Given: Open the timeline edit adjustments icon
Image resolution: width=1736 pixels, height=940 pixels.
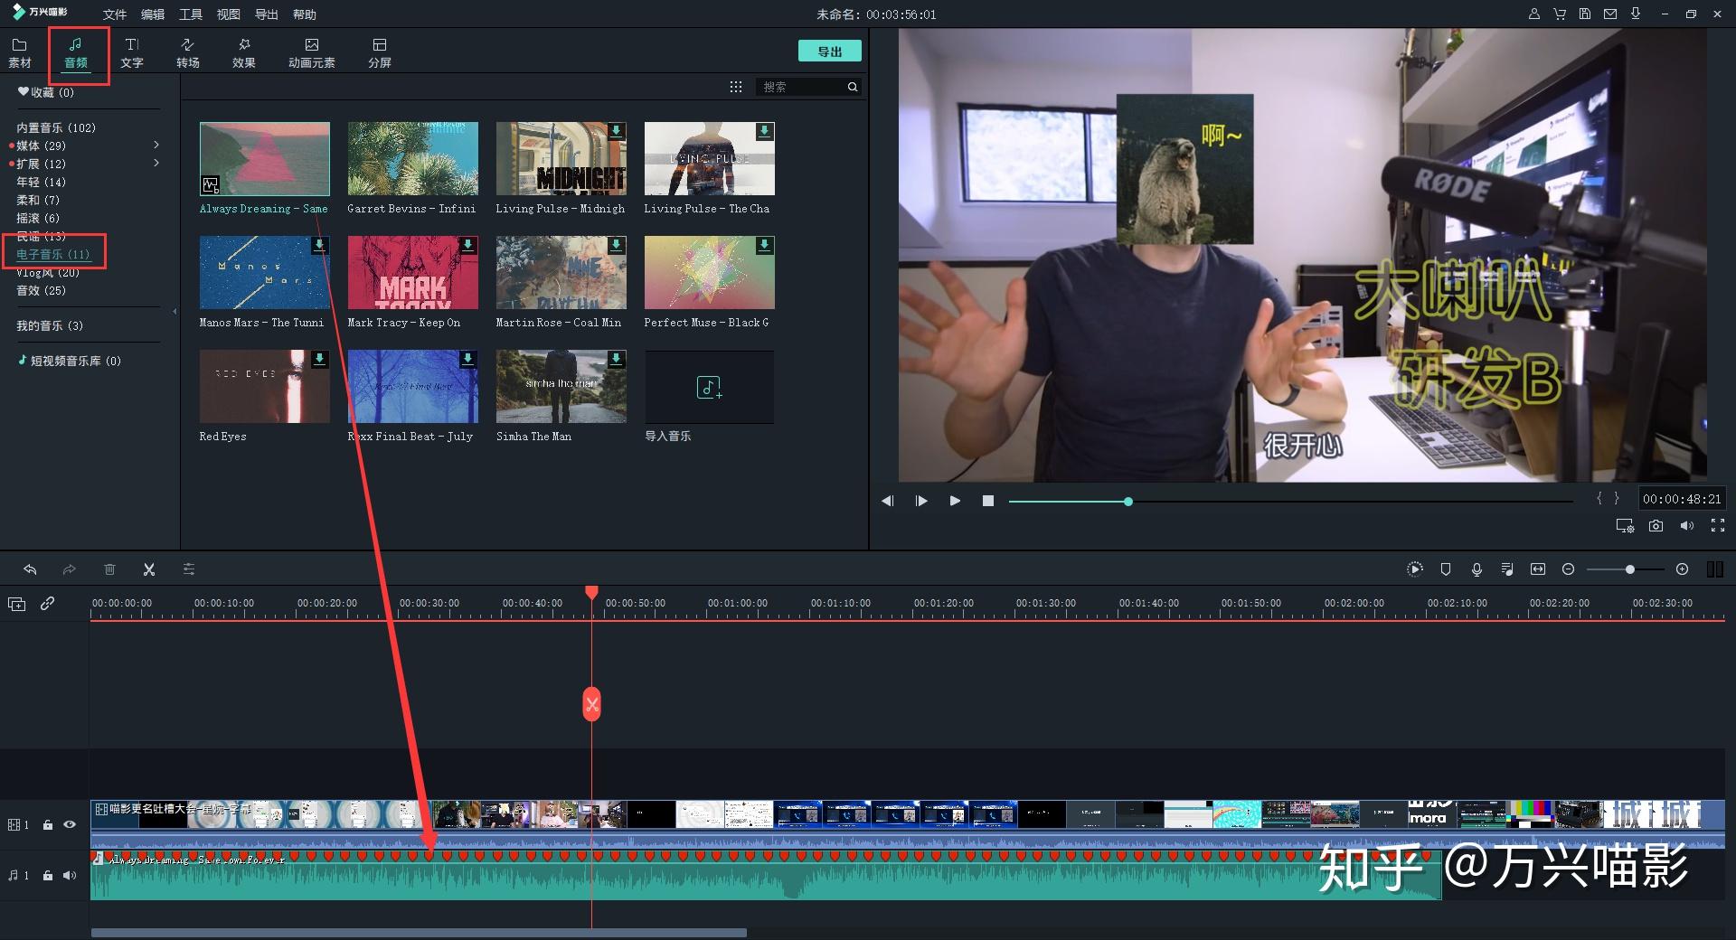Looking at the screenshot, I should tap(189, 569).
